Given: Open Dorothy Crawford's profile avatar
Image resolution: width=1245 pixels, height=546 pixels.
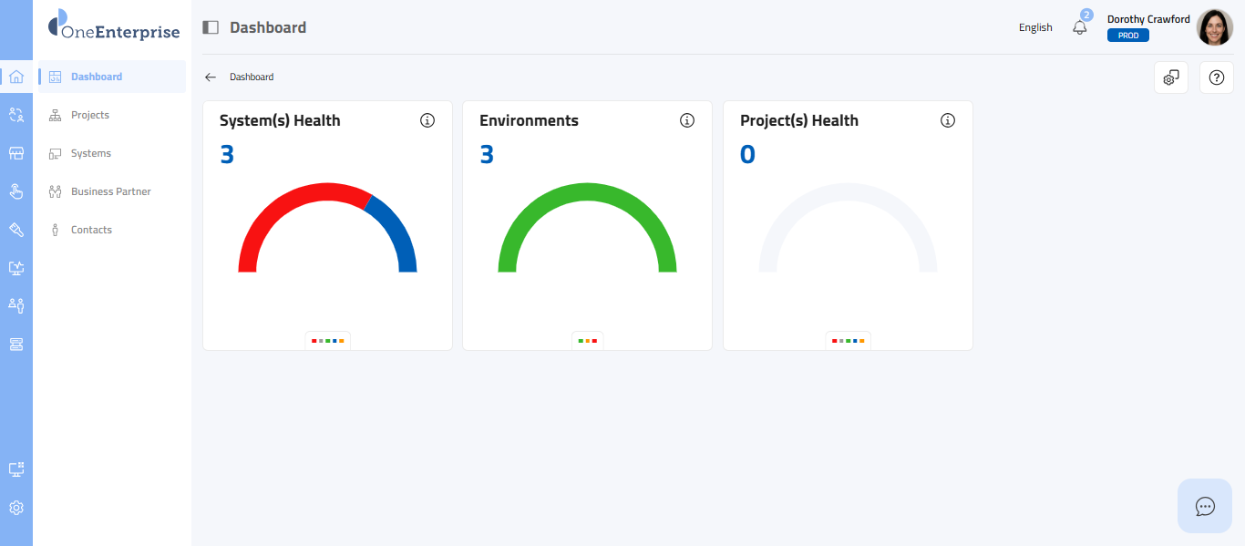Looking at the screenshot, I should [x=1214, y=27].
